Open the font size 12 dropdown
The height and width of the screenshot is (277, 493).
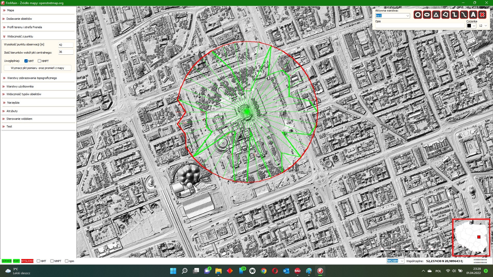(x=486, y=26)
